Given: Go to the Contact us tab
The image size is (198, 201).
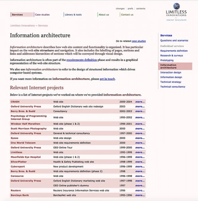Looking at the screenshot, I should (127, 15).
